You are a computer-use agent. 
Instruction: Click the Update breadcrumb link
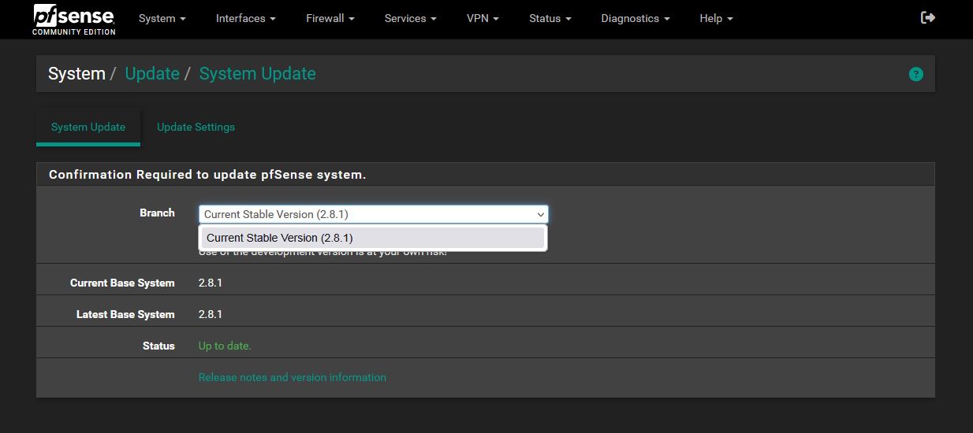click(152, 73)
